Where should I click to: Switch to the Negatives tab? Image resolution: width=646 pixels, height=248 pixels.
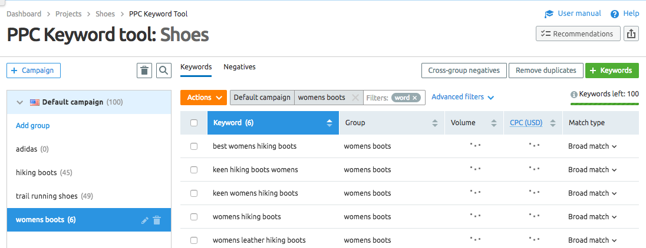(239, 67)
